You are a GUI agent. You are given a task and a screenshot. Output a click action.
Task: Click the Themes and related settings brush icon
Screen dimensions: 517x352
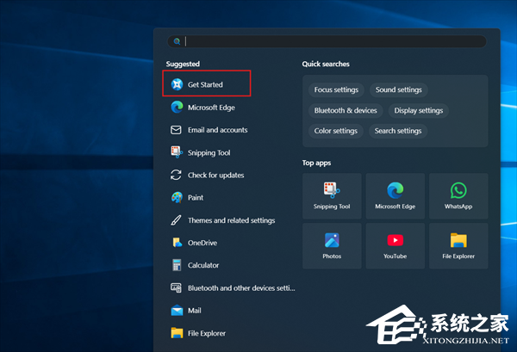pyautogui.click(x=176, y=220)
